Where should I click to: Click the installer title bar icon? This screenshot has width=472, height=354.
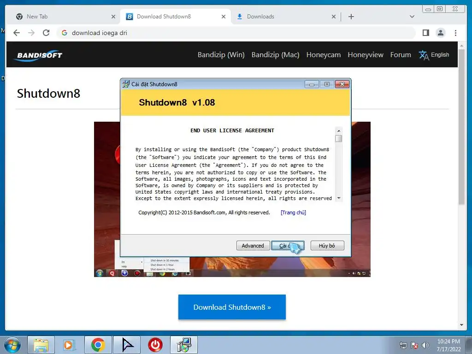coord(126,84)
